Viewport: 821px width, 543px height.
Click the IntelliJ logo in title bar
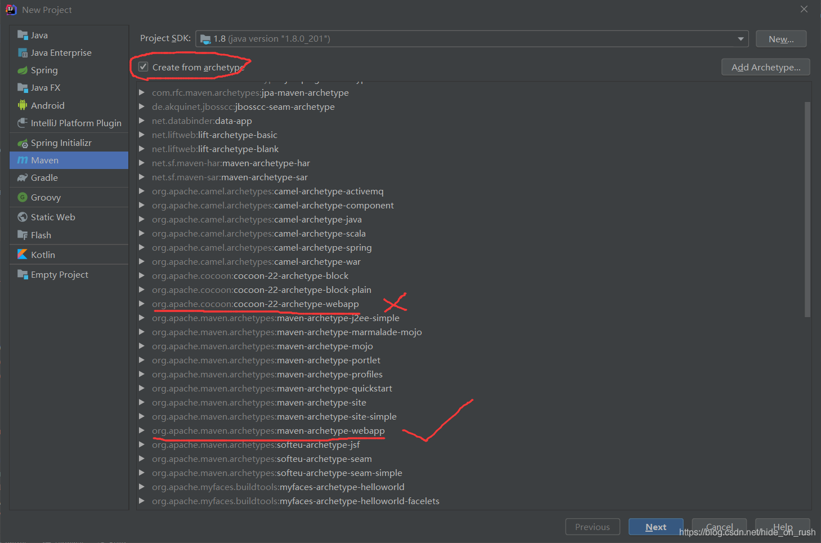coord(11,10)
